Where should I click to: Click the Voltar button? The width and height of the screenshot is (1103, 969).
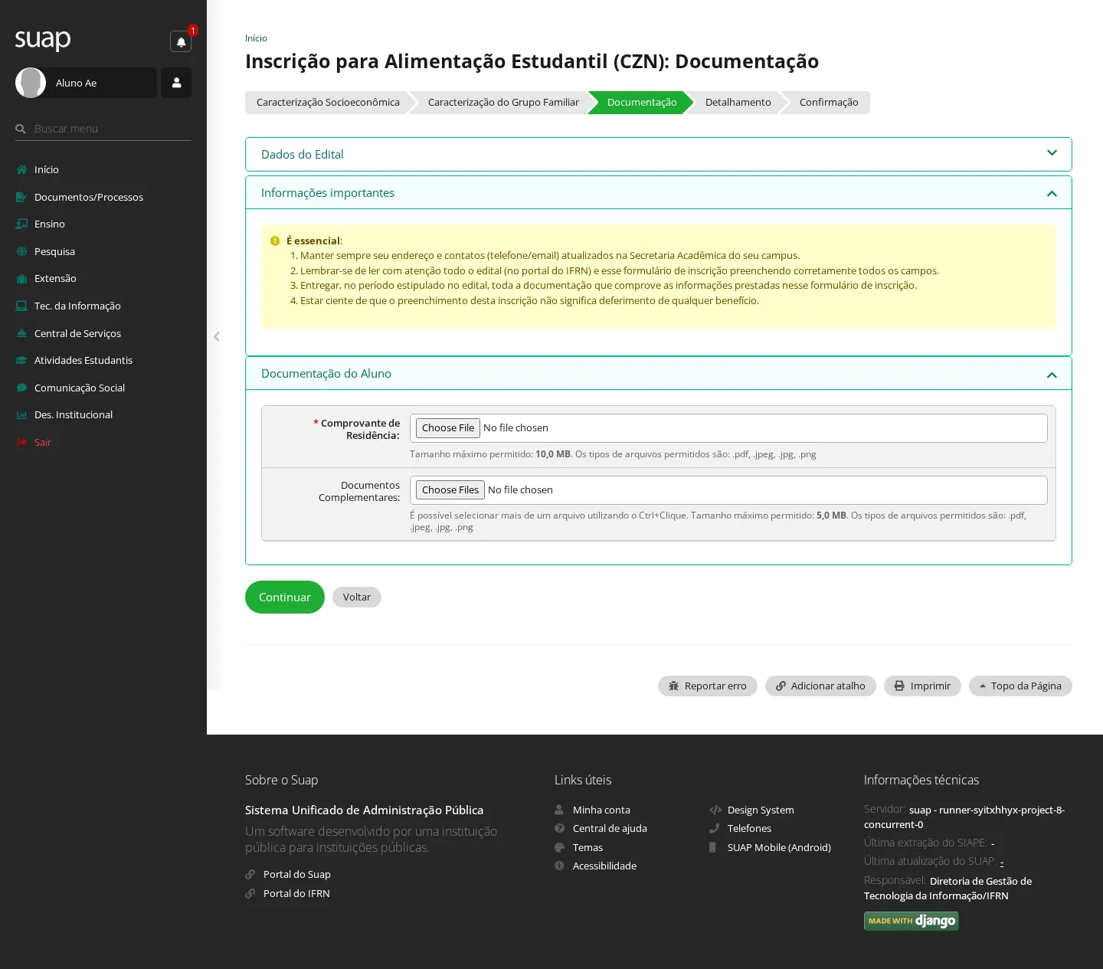tap(357, 597)
